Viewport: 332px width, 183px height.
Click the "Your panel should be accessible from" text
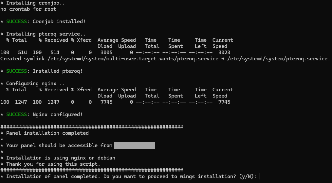click(59, 145)
